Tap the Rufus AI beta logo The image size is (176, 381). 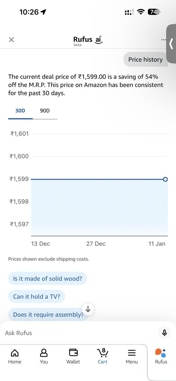88,41
